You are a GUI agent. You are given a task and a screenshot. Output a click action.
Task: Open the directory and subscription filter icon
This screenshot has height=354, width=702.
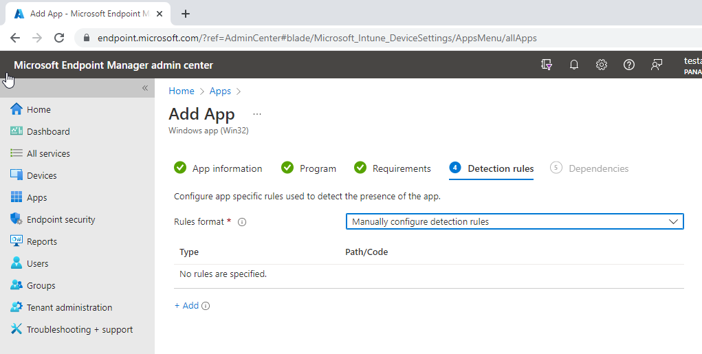click(x=547, y=65)
